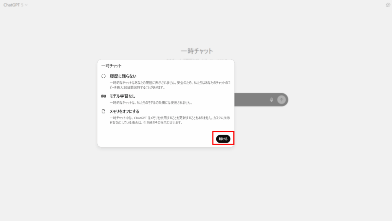Click the model training icon beside モデル学習なし

[x=103, y=96]
